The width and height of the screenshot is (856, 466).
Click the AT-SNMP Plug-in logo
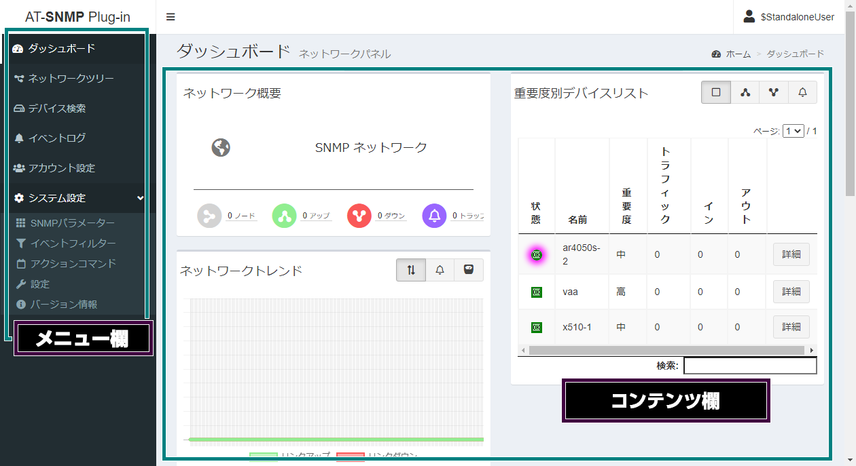[x=77, y=17]
